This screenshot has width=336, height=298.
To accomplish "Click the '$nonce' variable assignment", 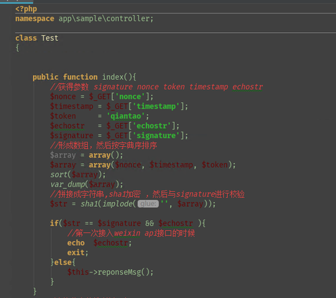I will (x=63, y=97).
